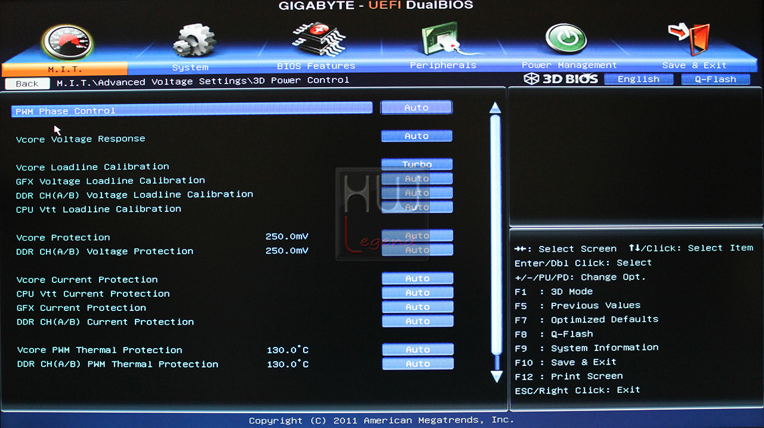Switch to the Save & Exit tab label
This screenshot has height=428, width=764.
694,65
